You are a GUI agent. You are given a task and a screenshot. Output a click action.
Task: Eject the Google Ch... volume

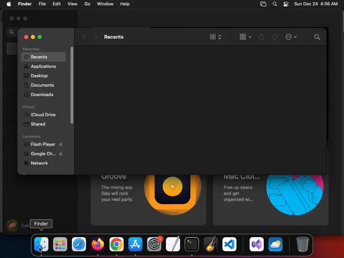click(61, 154)
